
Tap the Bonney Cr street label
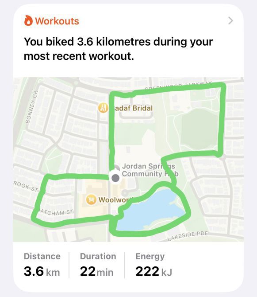pyautogui.click(x=30, y=107)
